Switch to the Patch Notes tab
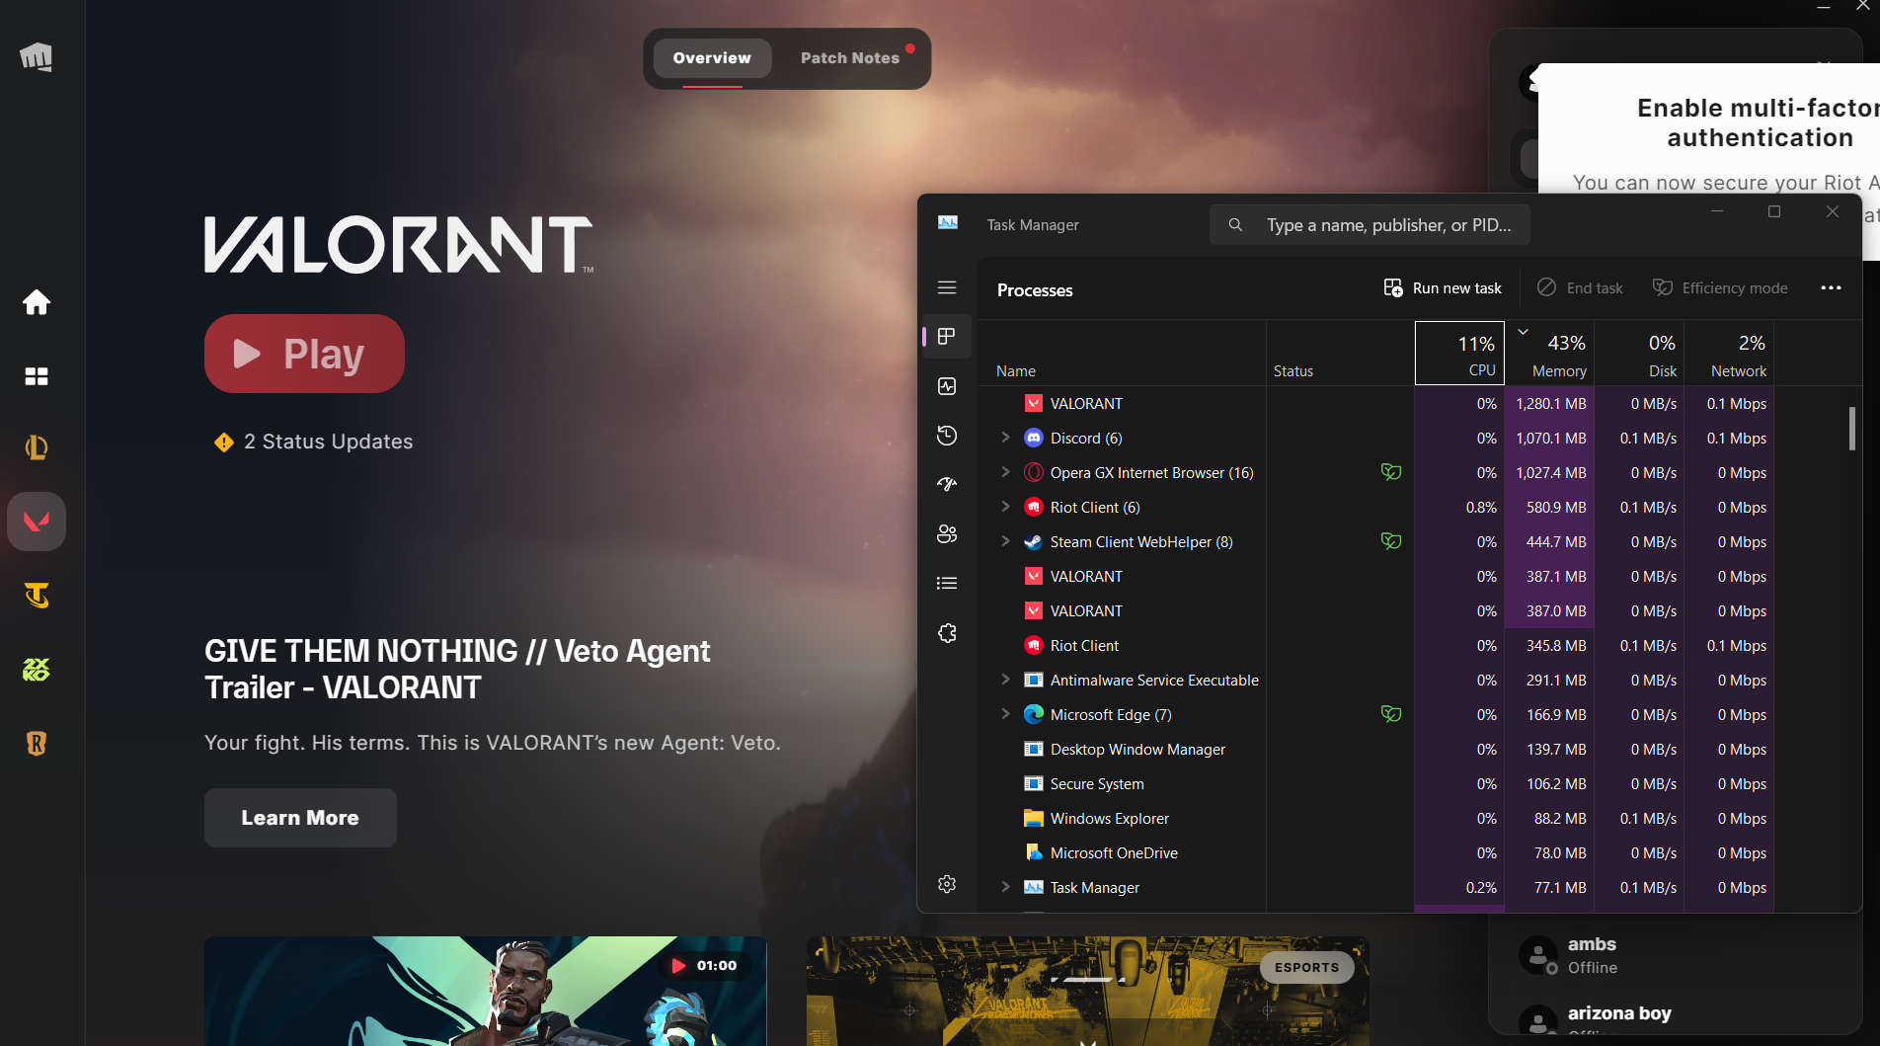1880x1046 pixels. click(850, 58)
